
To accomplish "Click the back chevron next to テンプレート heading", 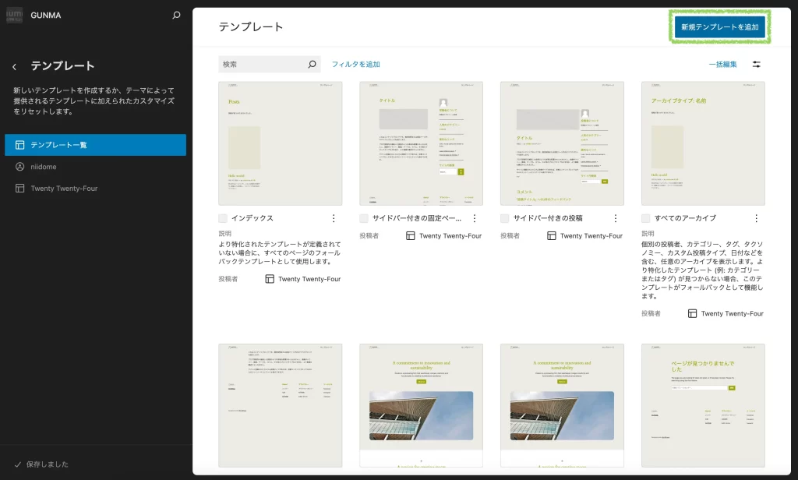I will pyautogui.click(x=14, y=67).
